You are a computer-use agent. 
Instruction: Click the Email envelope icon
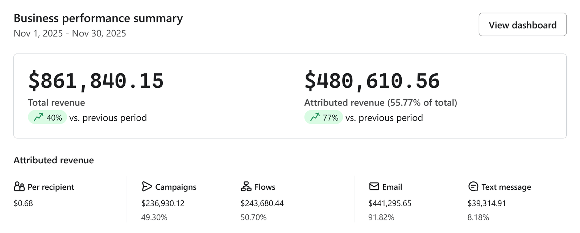click(374, 186)
